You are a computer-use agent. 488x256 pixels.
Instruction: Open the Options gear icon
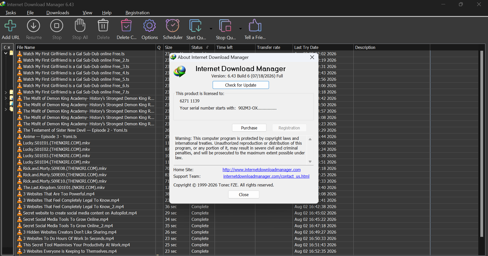tap(150, 25)
